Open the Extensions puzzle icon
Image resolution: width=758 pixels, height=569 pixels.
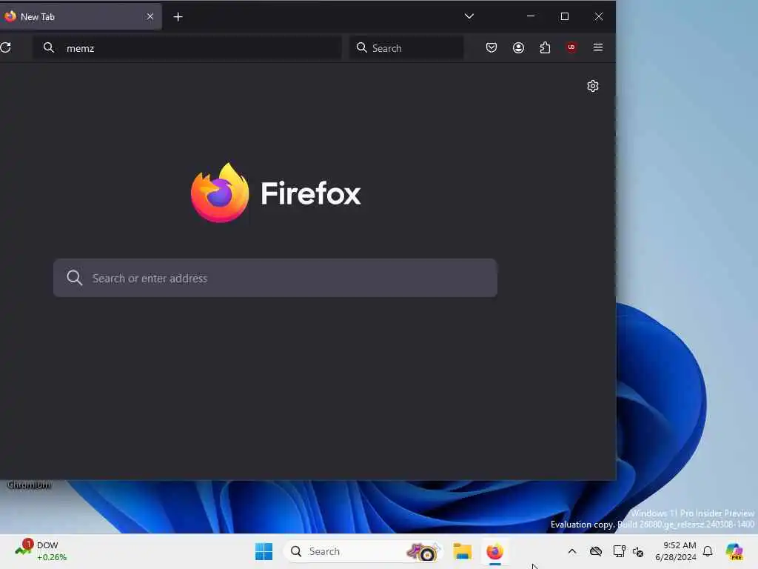click(x=545, y=47)
